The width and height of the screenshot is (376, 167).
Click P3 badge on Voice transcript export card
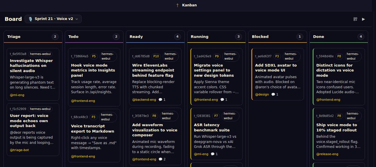(94, 117)
